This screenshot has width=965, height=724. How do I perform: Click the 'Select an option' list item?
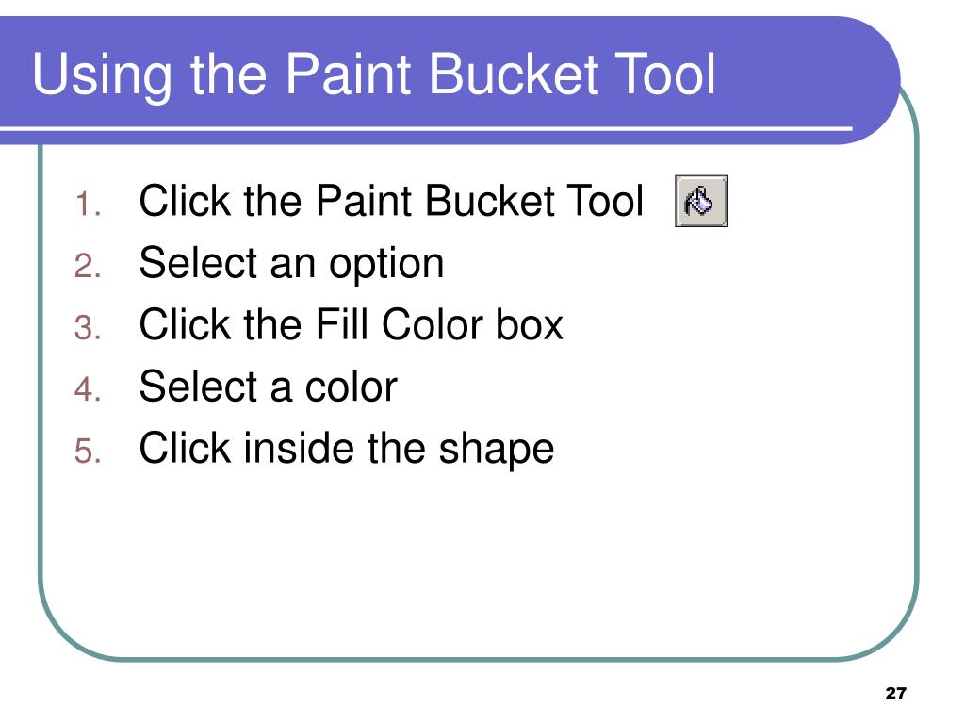(292, 264)
